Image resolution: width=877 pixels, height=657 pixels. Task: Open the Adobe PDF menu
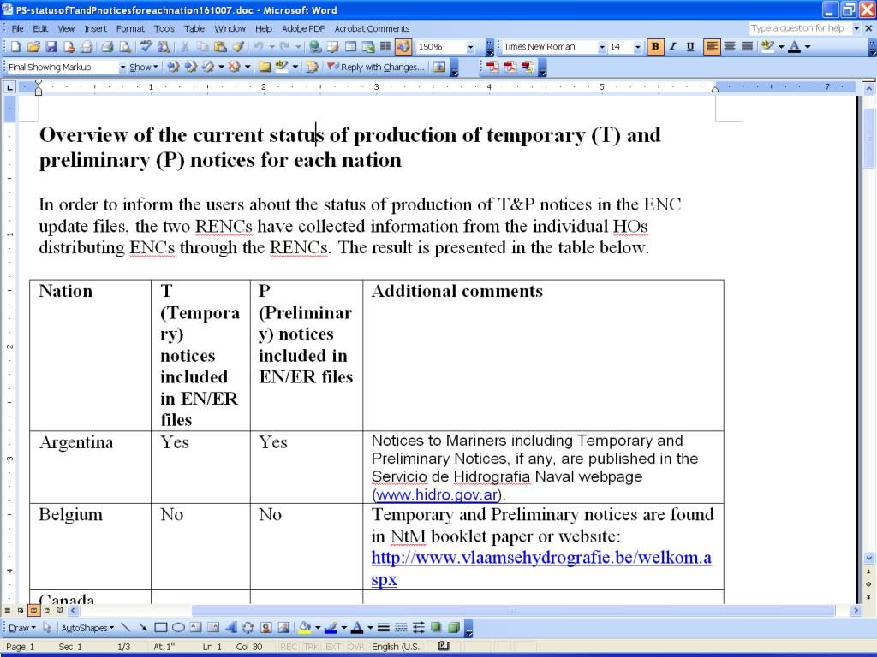pyautogui.click(x=303, y=28)
